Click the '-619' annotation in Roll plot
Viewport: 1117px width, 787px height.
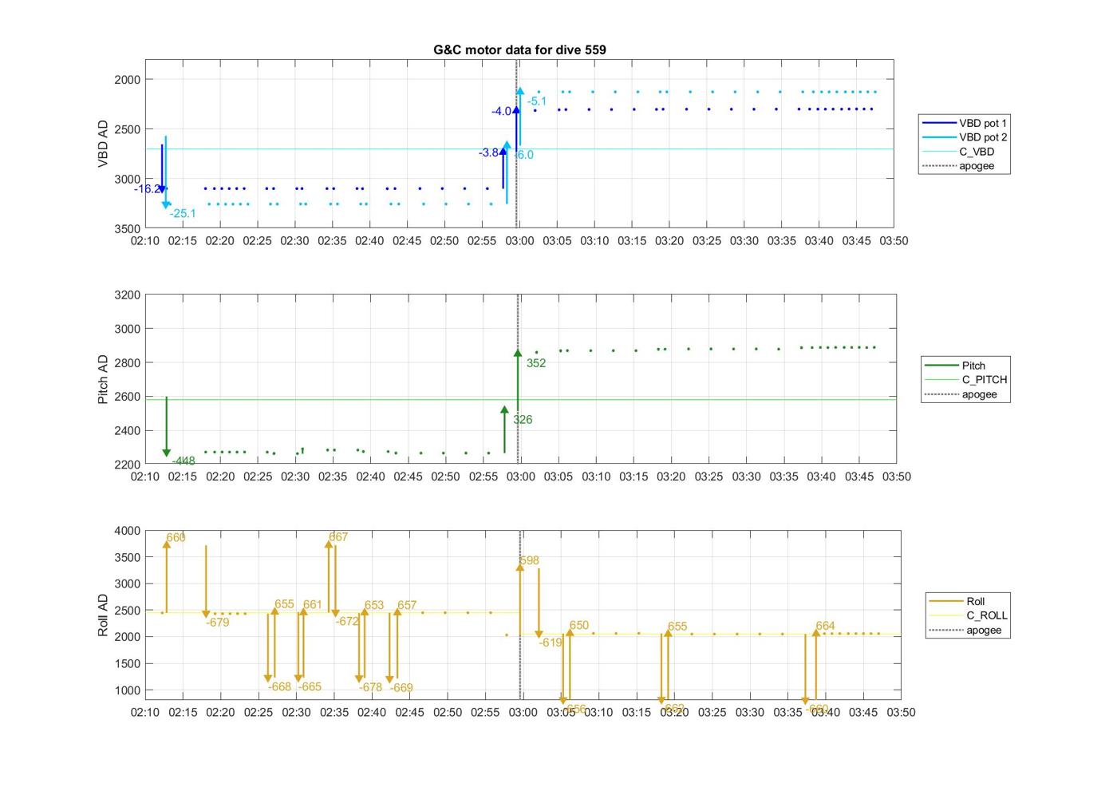pyautogui.click(x=551, y=643)
